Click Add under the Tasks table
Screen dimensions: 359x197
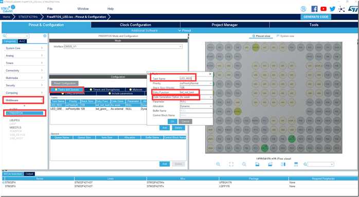pyautogui.click(x=165, y=128)
